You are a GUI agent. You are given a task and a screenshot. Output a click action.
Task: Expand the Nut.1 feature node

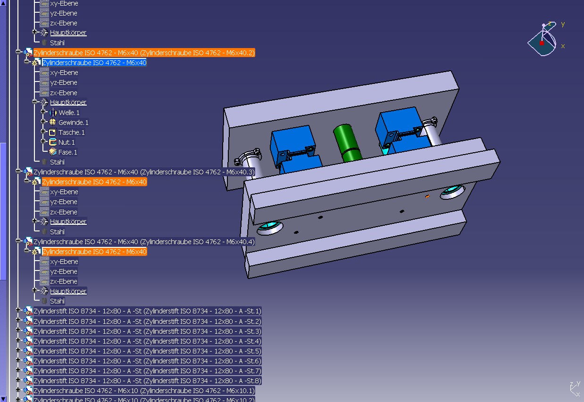(x=43, y=141)
